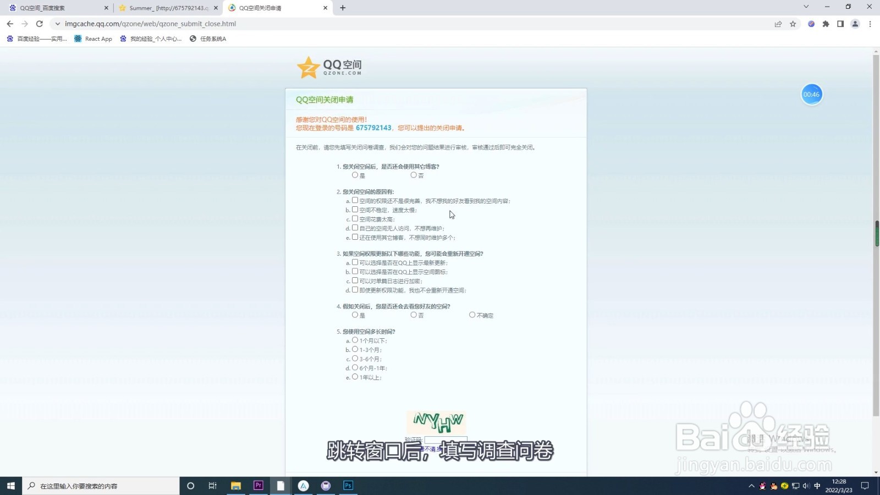Check option 即使更新权限功能，我也不会重新开通空间
This screenshot has width=880, height=495.
(355, 289)
